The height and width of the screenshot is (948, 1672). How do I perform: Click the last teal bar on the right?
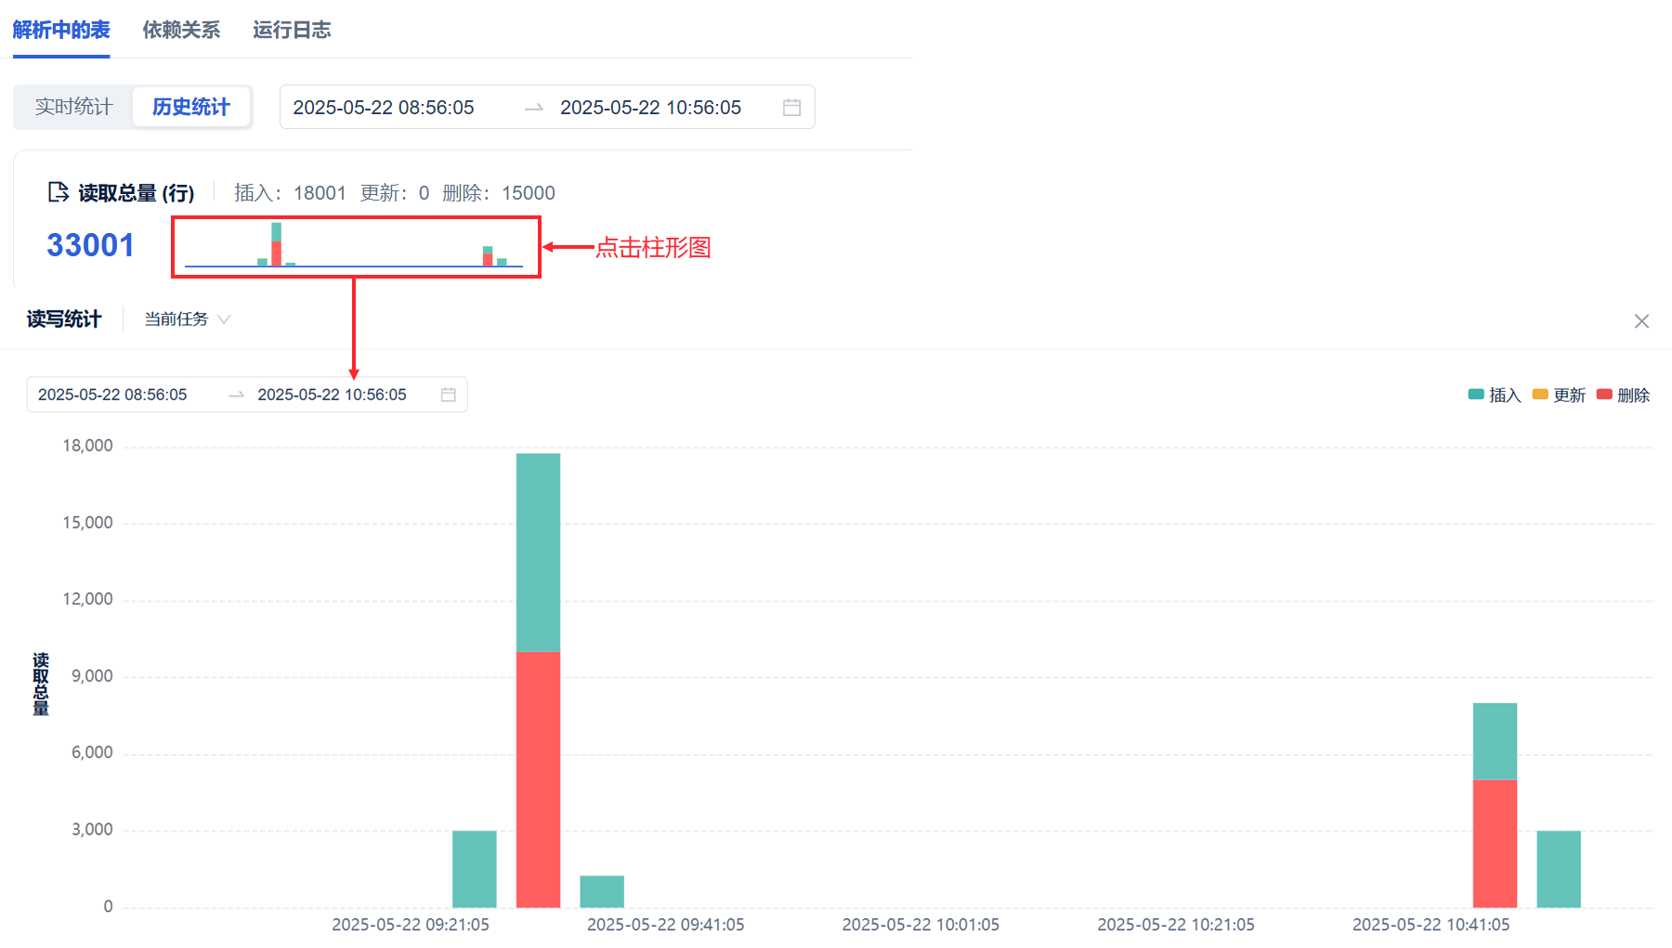(1559, 869)
